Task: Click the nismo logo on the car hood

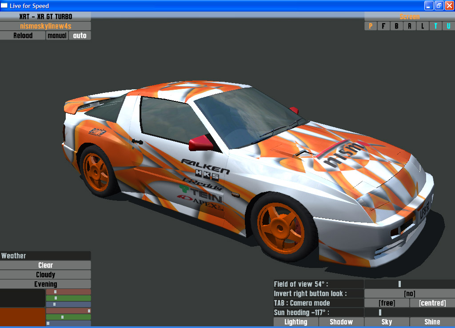Action: [343, 153]
